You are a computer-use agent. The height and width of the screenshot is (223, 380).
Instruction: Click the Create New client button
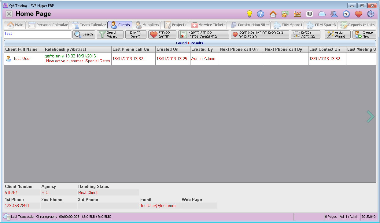(364, 35)
